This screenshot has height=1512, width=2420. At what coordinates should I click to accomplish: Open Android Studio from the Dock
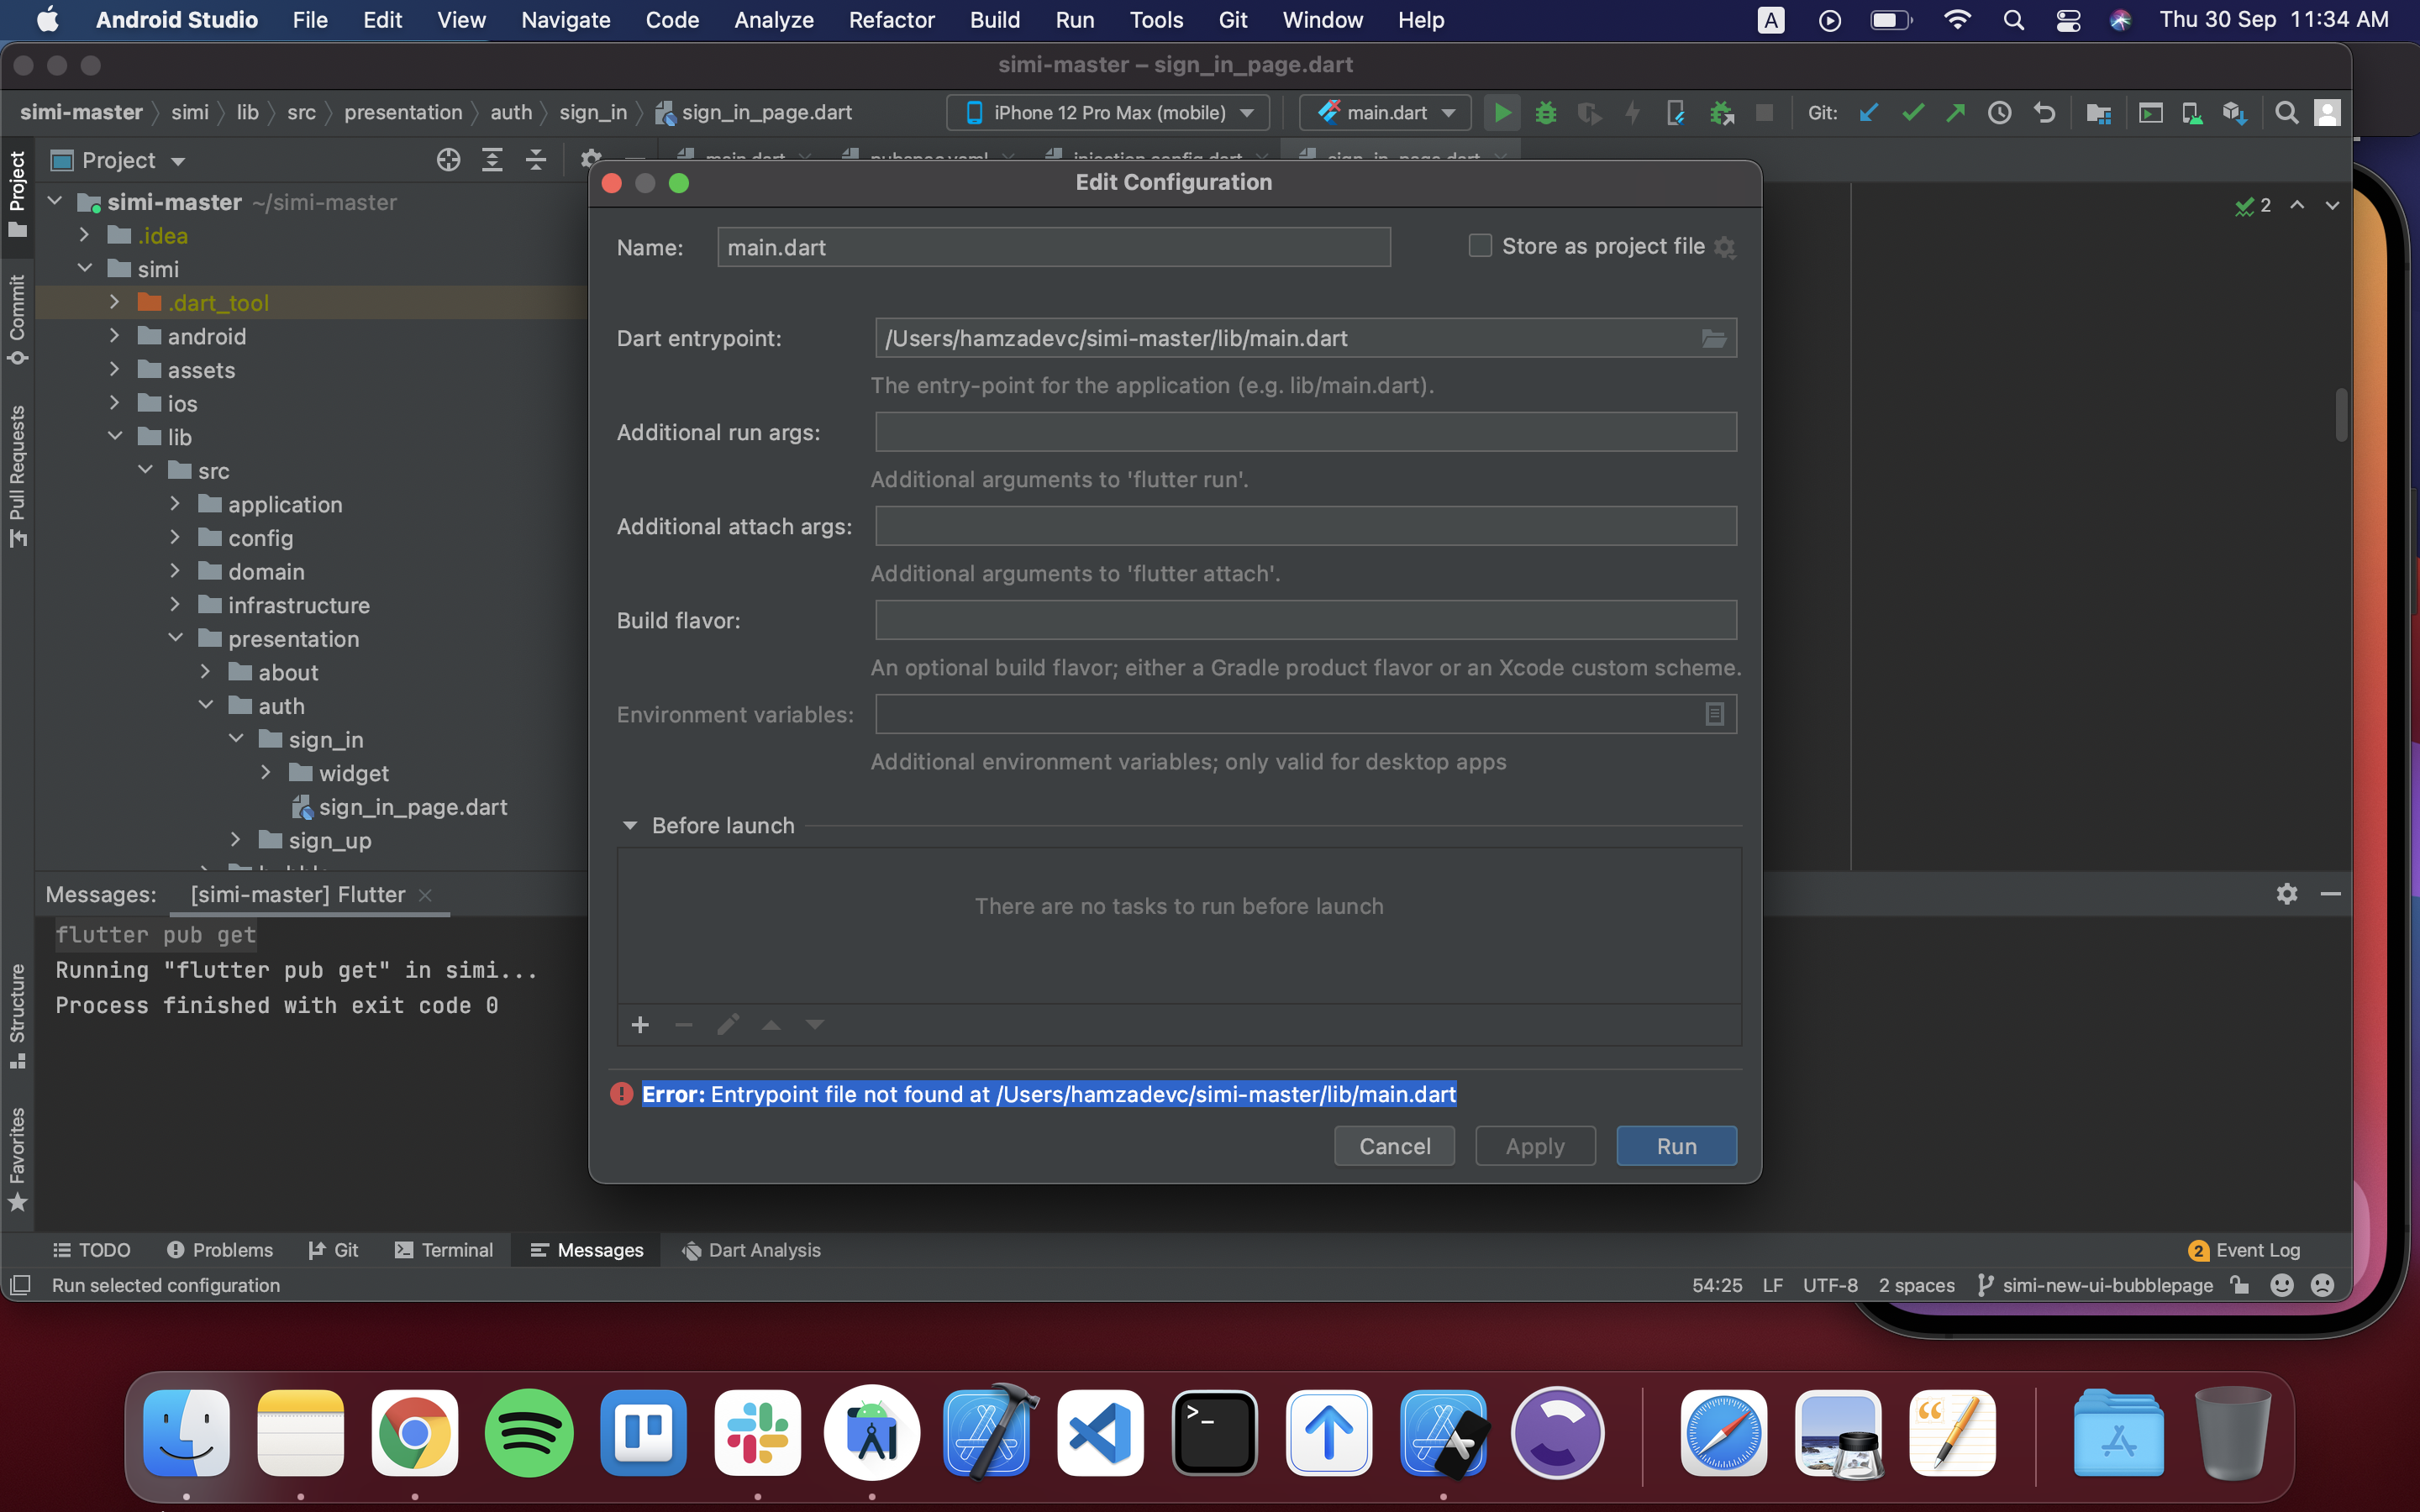click(x=872, y=1433)
